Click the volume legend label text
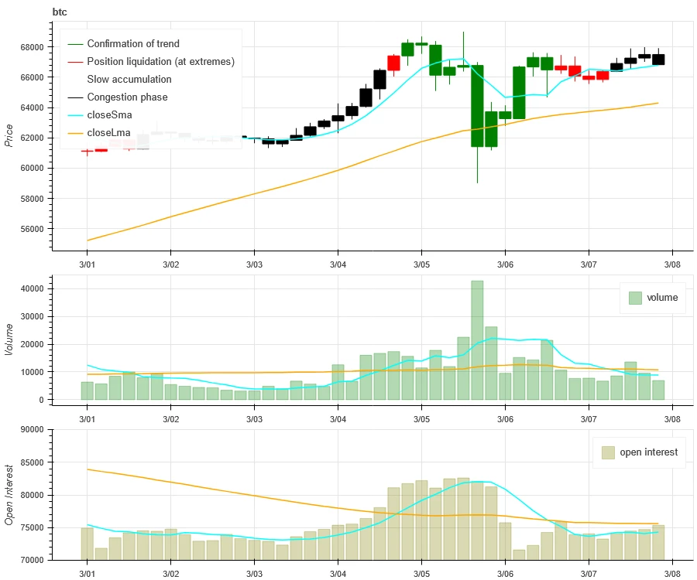 pyautogui.click(x=661, y=298)
